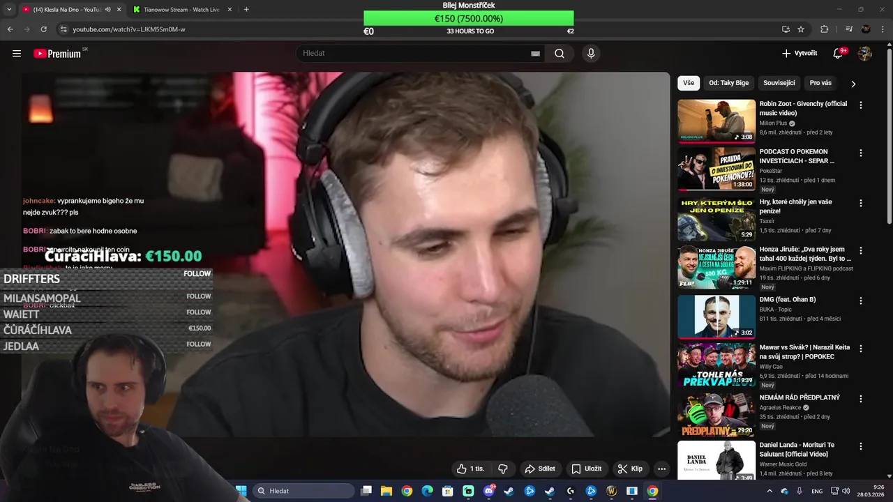Go back in browser history

(10, 29)
